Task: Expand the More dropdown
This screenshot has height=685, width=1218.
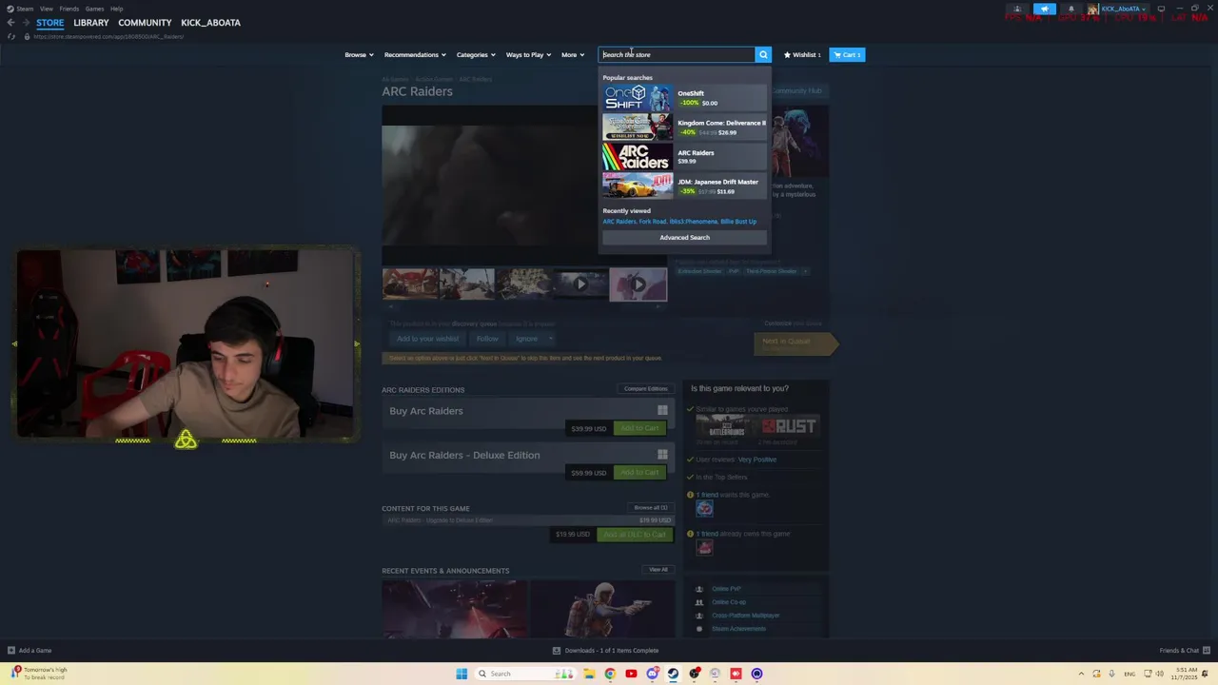Action: [x=572, y=54]
